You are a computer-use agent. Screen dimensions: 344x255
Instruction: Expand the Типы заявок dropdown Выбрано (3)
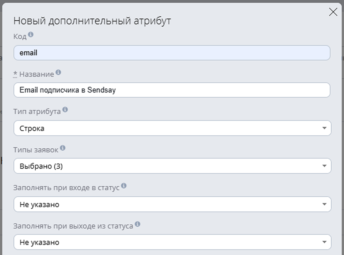pyautogui.click(x=172, y=166)
